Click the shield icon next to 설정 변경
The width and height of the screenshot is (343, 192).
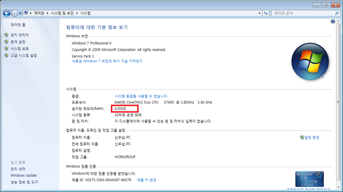click(302, 137)
